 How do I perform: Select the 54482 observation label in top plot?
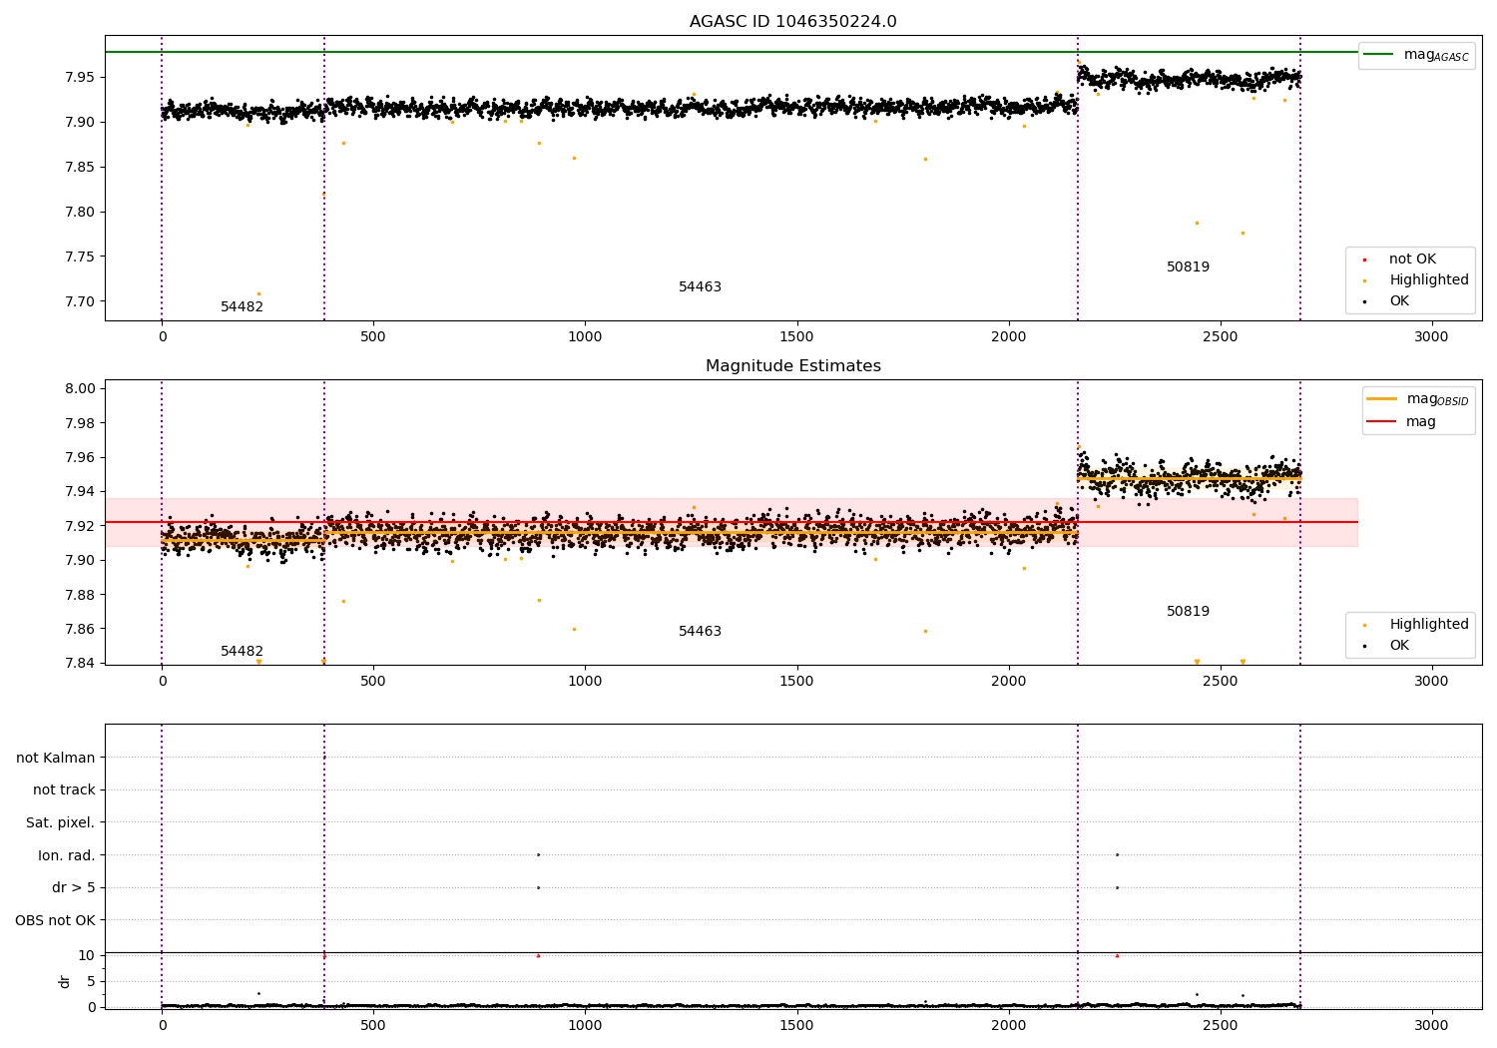tap(243, 307)
